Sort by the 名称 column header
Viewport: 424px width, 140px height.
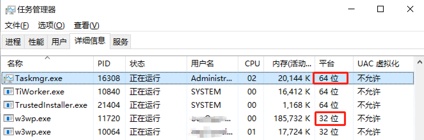click(x=15, y=64)
